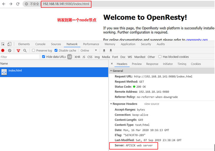Enable Has blocked cookies checkbox

[x=160, y=57]
